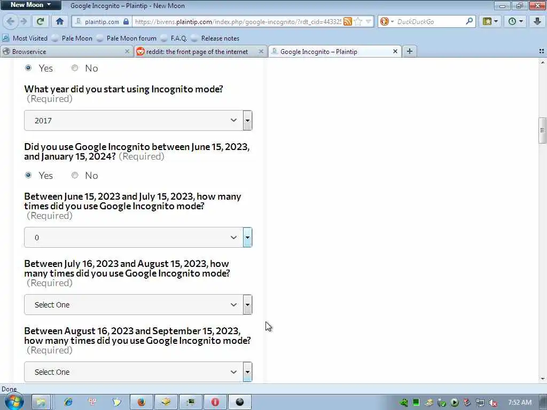The height and width of the screenshot is (410, 547).
Task: Open the circuit board taskbar button
Action: point(191,402)
